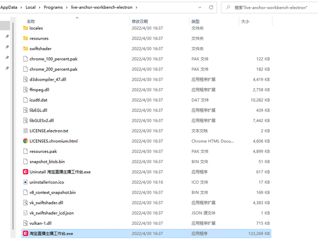The image size is (318, 239).
Task: Select the libEGL.dll file icon
Action: pyautogui.click(x=25, y=110)
